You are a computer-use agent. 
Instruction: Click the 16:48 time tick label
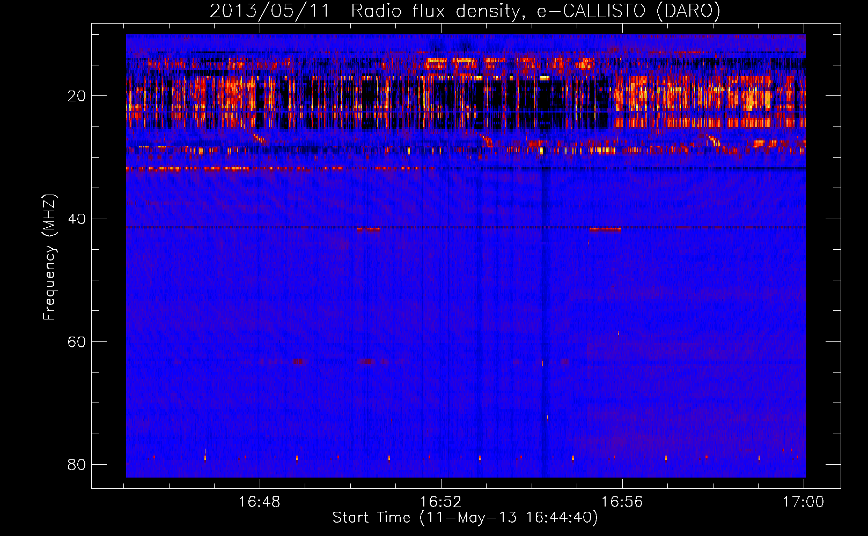pos(260,502)
